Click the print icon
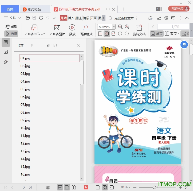 click(41, 18)
